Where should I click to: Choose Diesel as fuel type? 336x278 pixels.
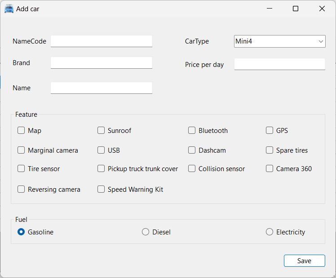click(146, 232)
